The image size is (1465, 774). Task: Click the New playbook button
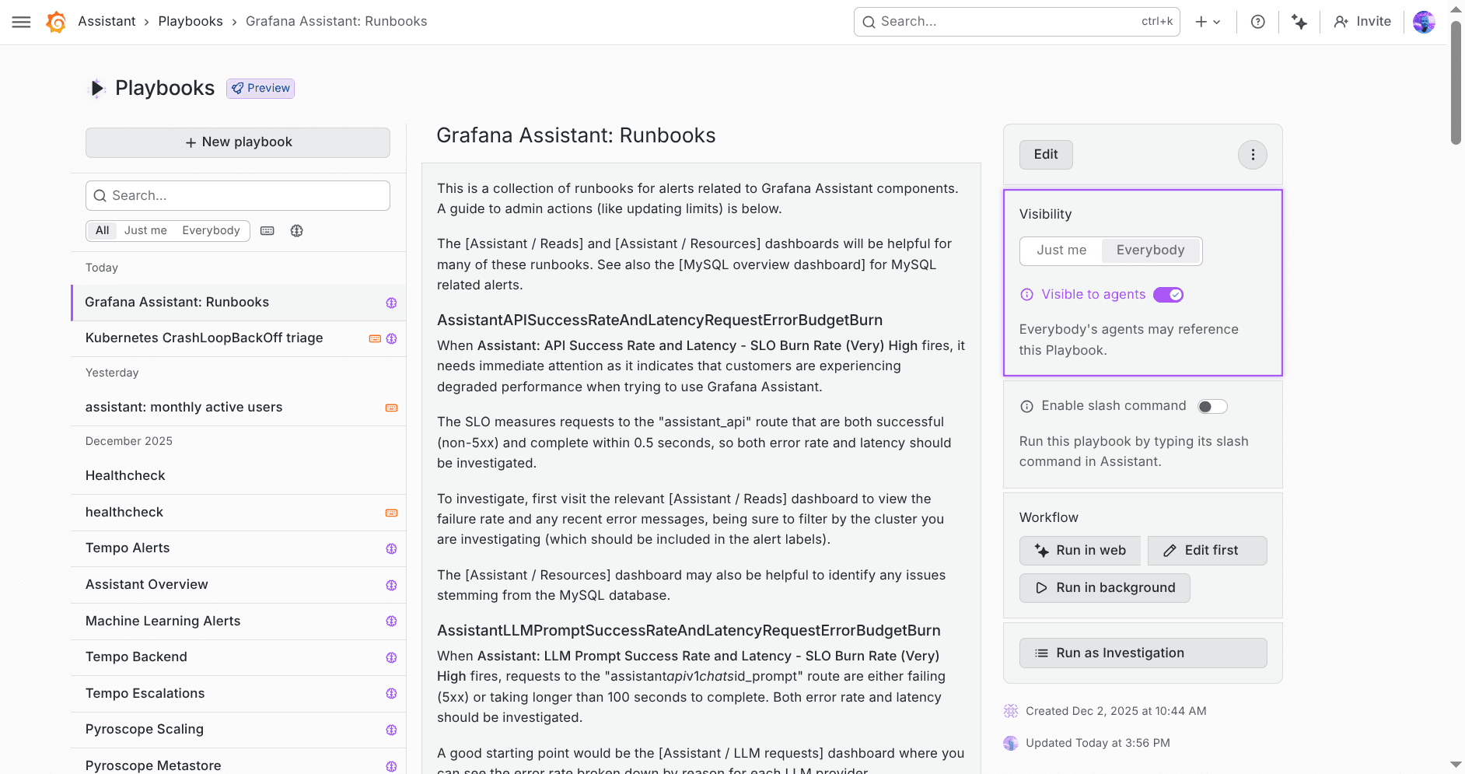237,142
